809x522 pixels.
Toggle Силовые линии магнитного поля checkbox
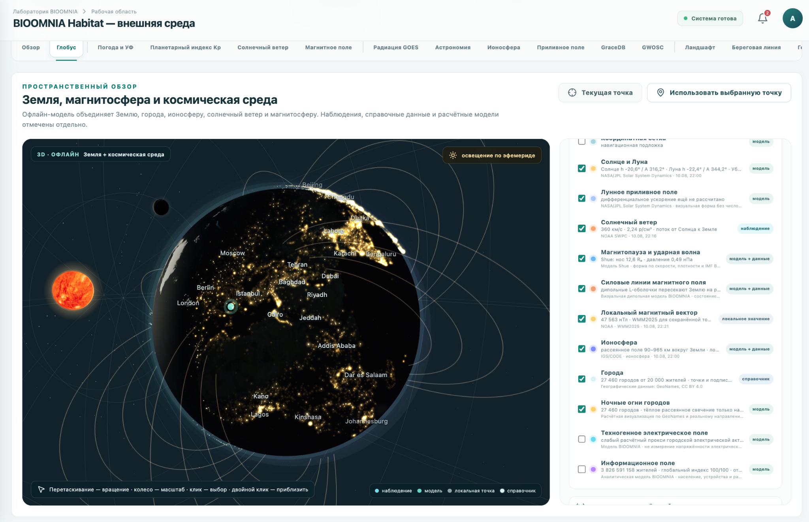pos(581,289)
